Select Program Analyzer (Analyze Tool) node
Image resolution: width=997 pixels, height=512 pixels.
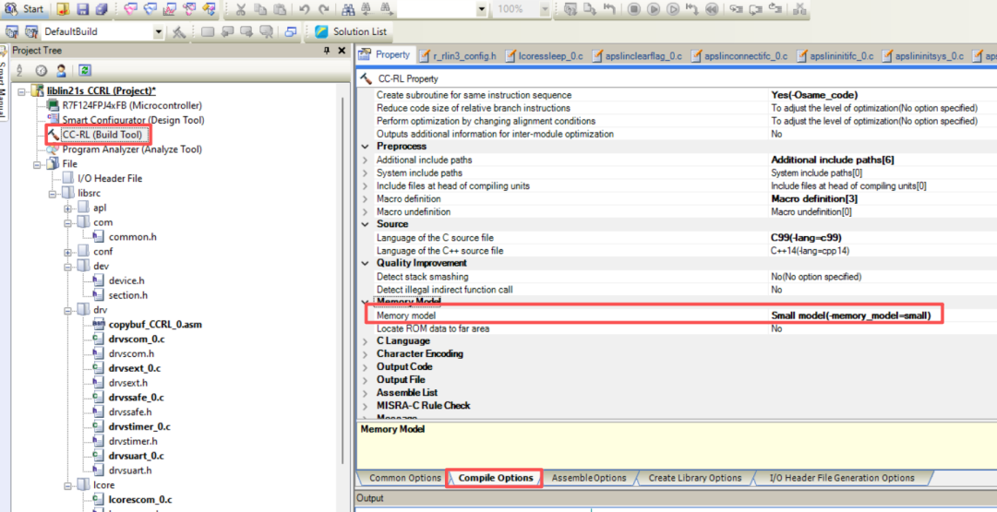click(x=132, y=149)
